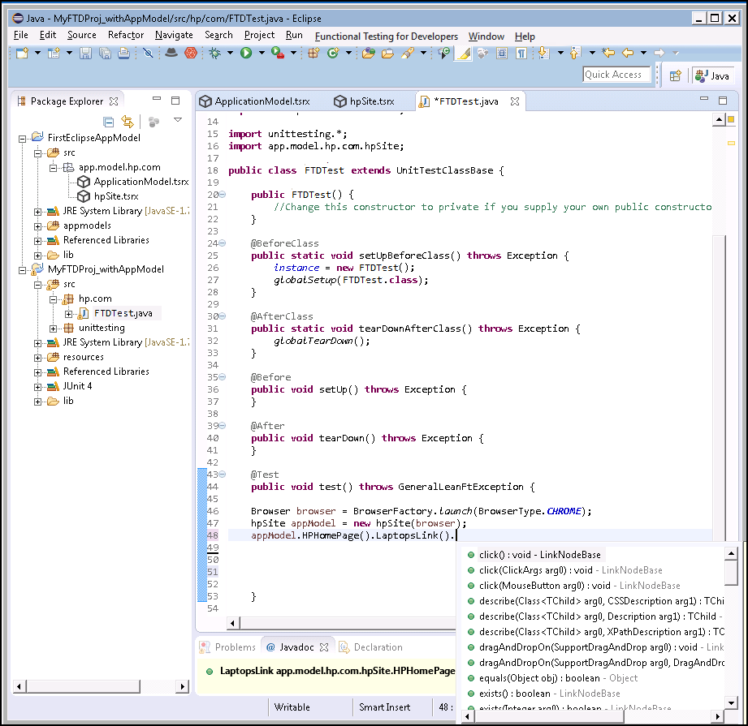Toggle Link with Editor in Package Explorer
Viewport: 748px width, 726px height.
pos(127,122)
